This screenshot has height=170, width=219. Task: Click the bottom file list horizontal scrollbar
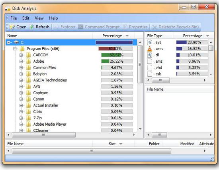tap(92, 151)
